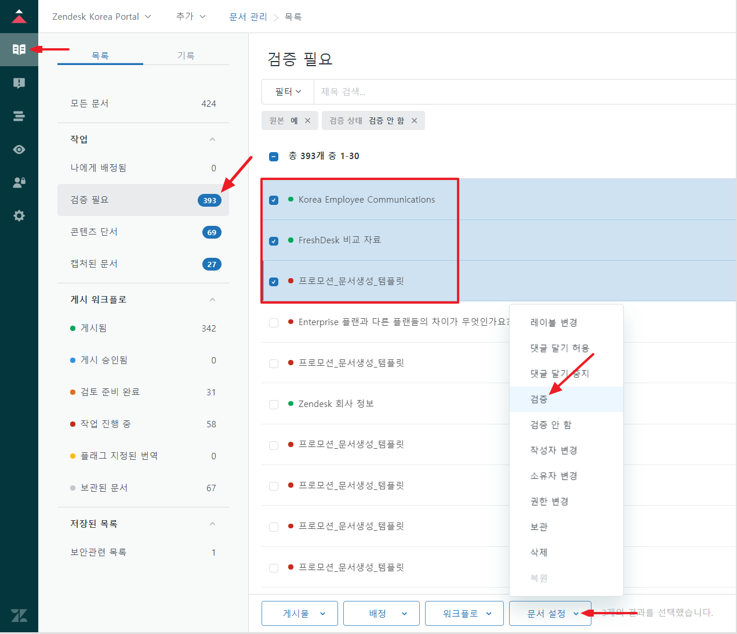737x634 pixels.
Task: Open the 문서 설정 dropdown button
Action: tap(550, 614)
